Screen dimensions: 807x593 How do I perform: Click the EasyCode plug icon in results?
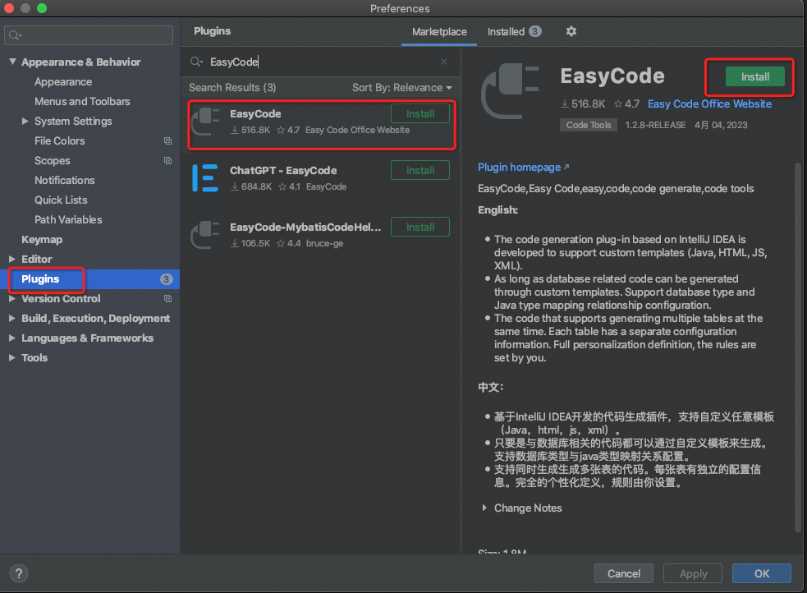pos(205,122)
